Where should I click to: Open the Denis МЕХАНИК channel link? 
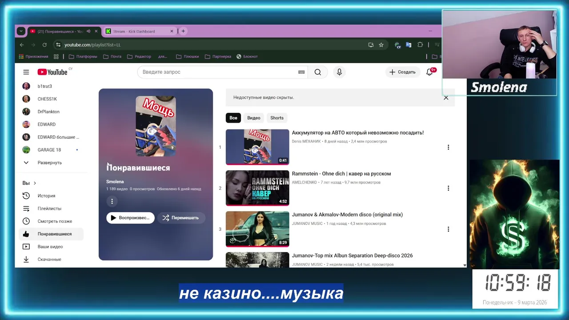(x=306, y=141)
